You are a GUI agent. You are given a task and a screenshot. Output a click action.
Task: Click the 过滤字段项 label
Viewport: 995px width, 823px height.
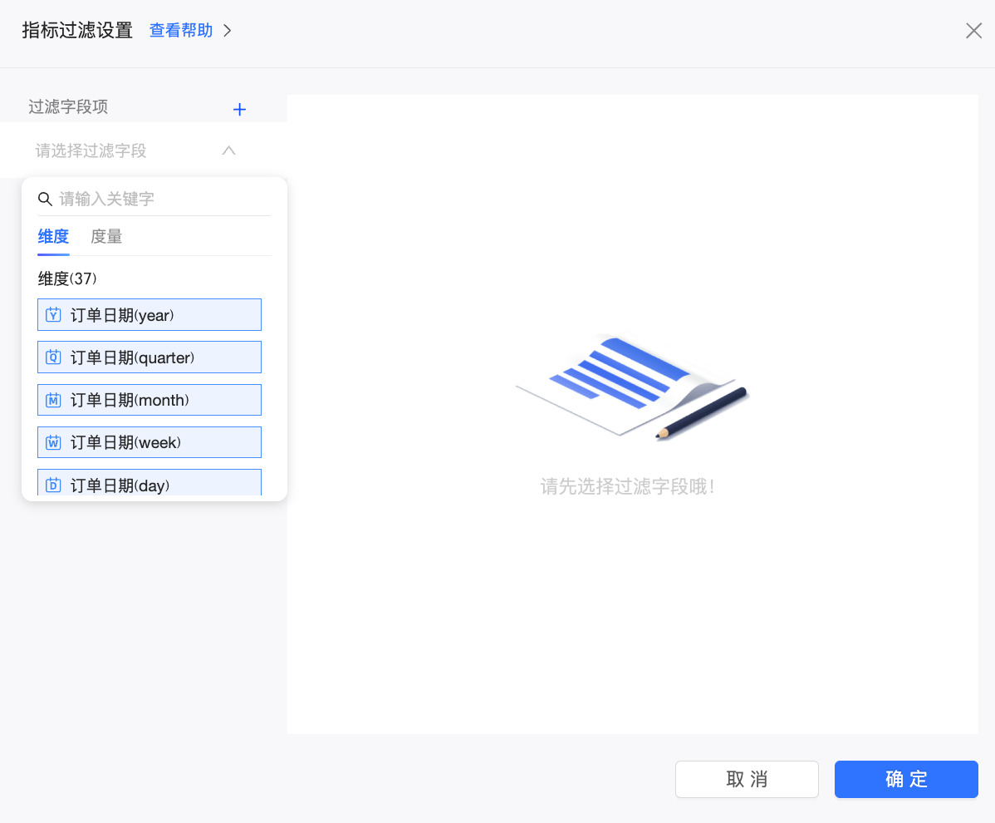pos(68,106)
